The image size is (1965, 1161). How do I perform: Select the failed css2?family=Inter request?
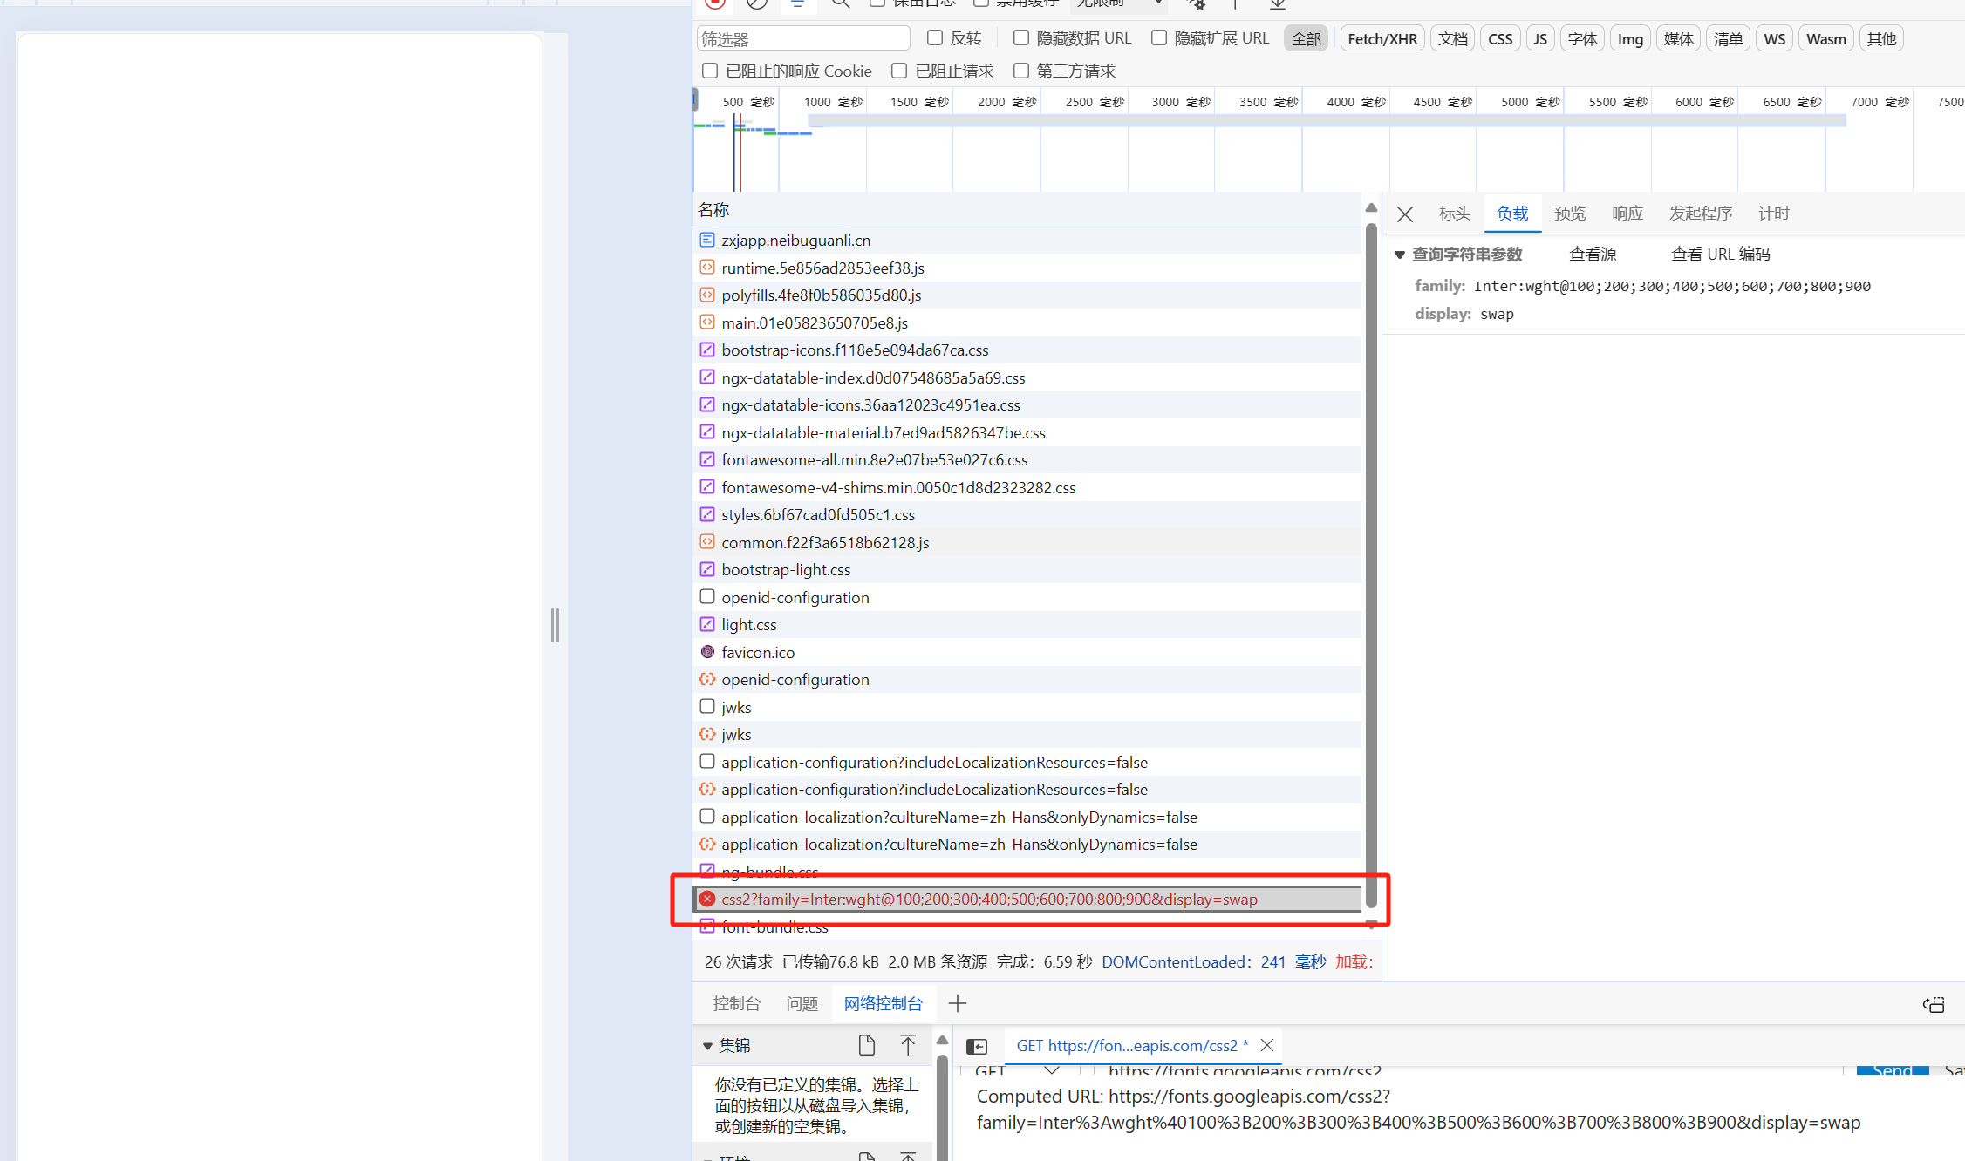(989, 899)
